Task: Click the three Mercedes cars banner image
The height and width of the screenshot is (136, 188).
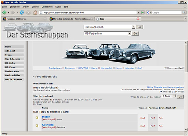Action: point(109,54)
